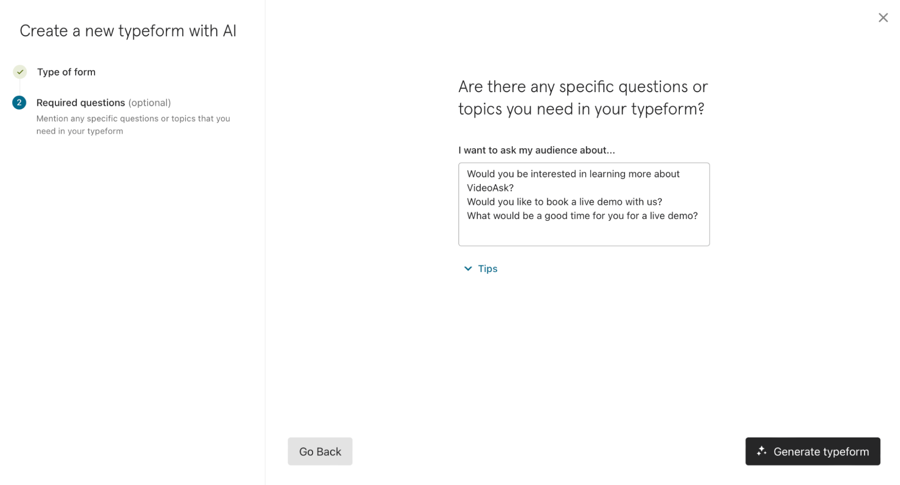Open the Tips link text
900x485 pixels.
[488, 268]
